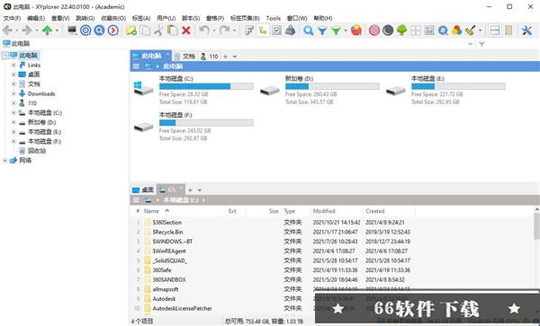Image resolution: width=540 pixels, height=326 pixels.
Task: Open address bar dropdown arrow
Action: pyautogui.click(x=470, y=44)
